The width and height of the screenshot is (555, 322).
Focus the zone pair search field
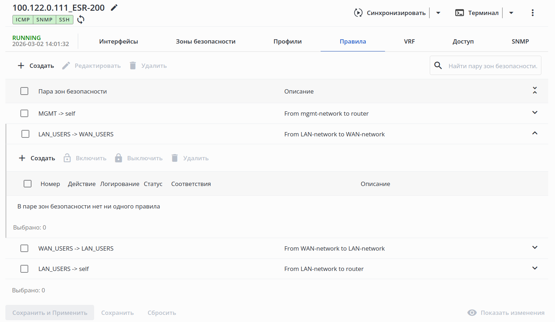tap(492, 66)
